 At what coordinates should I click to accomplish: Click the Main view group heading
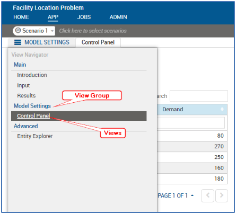tap(20, 65)
